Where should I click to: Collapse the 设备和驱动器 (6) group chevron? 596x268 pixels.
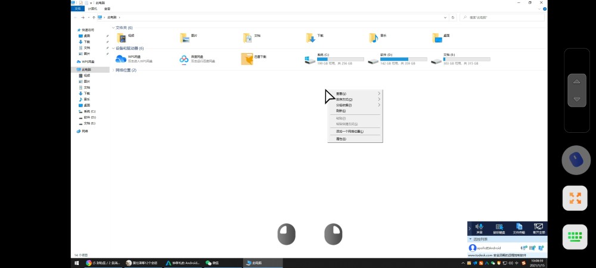point(113,48)
